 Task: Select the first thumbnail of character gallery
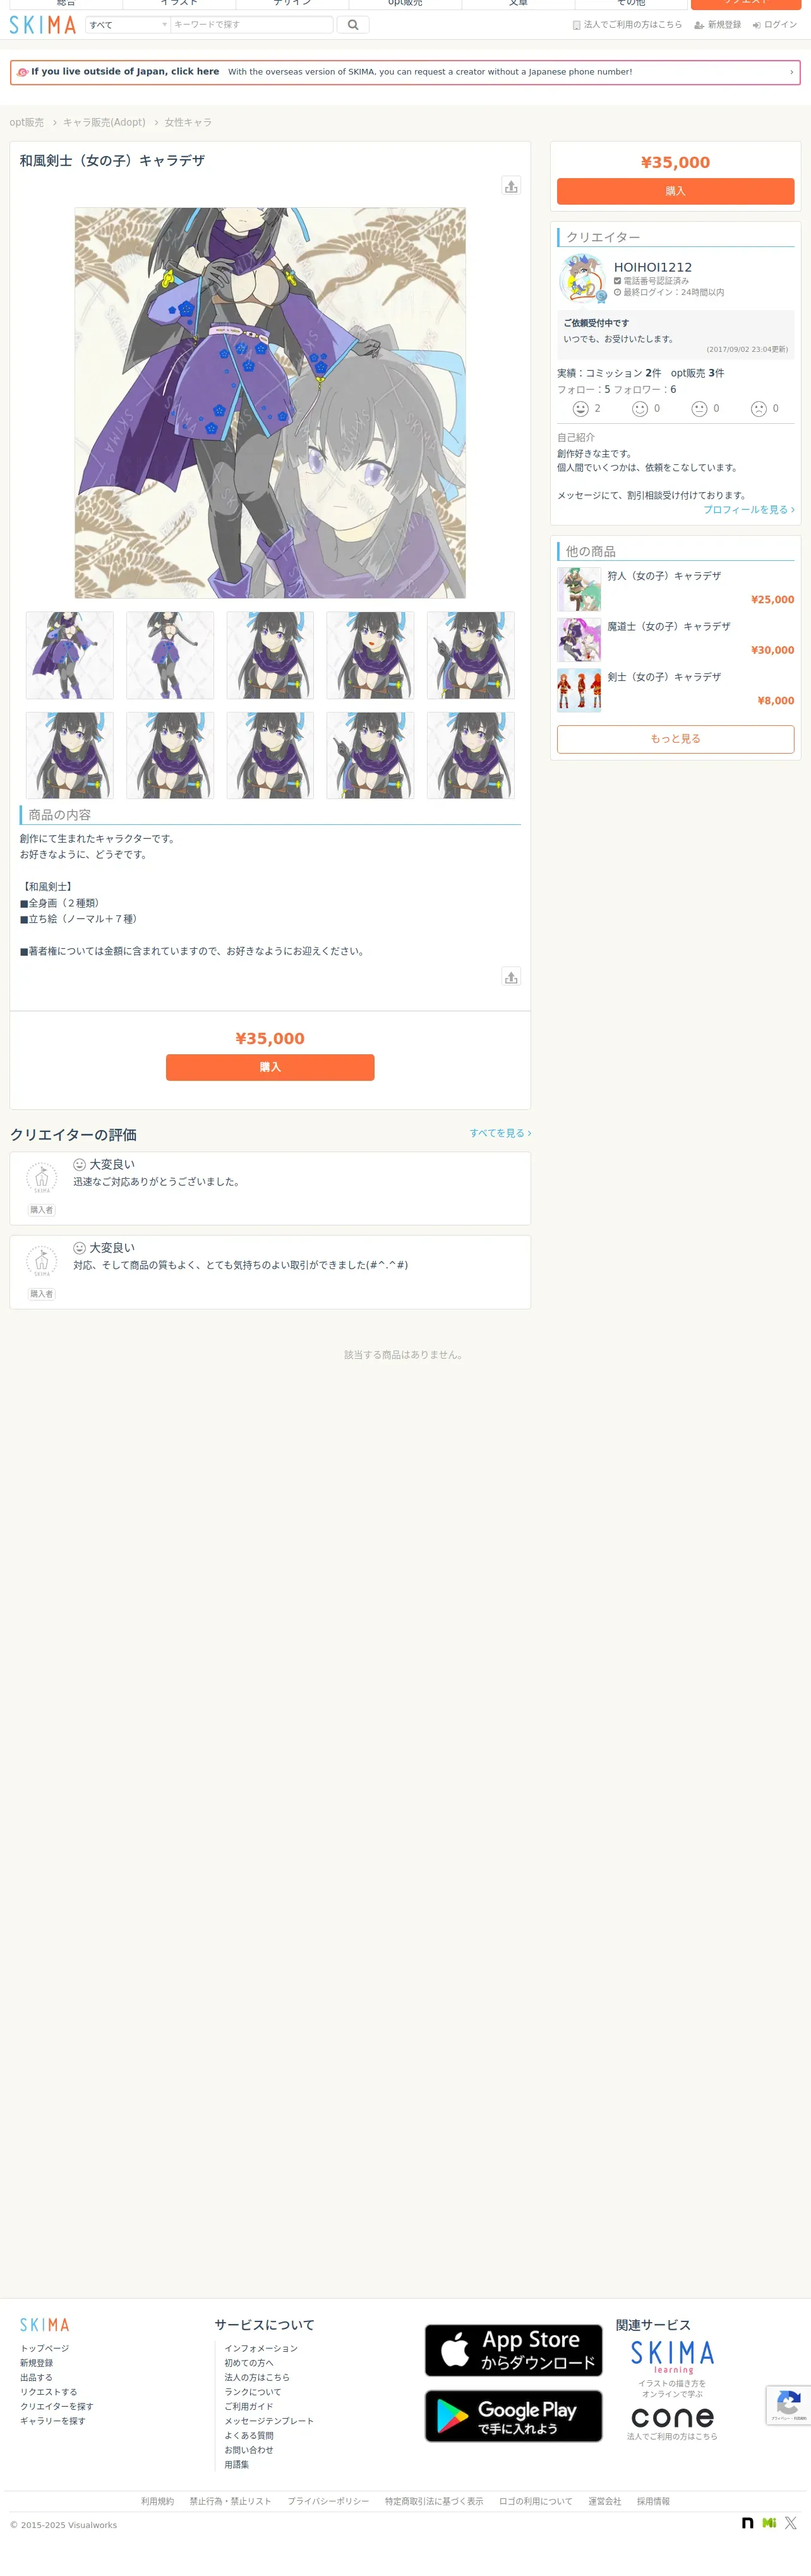(x=70, y=655)
